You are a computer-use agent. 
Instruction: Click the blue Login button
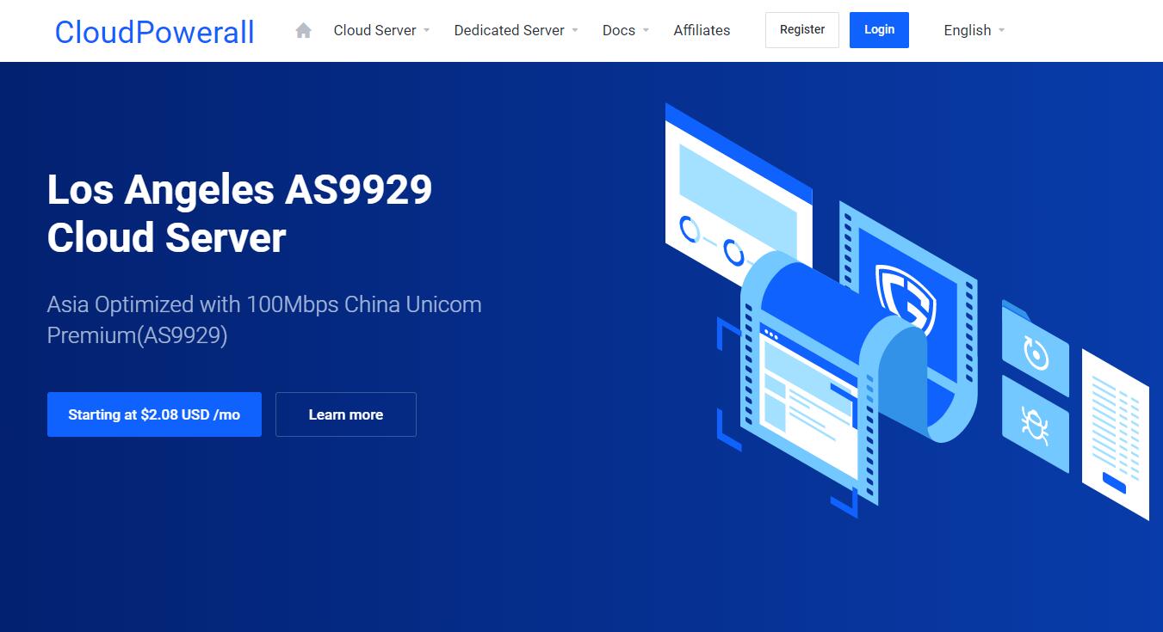click(879, 30)
